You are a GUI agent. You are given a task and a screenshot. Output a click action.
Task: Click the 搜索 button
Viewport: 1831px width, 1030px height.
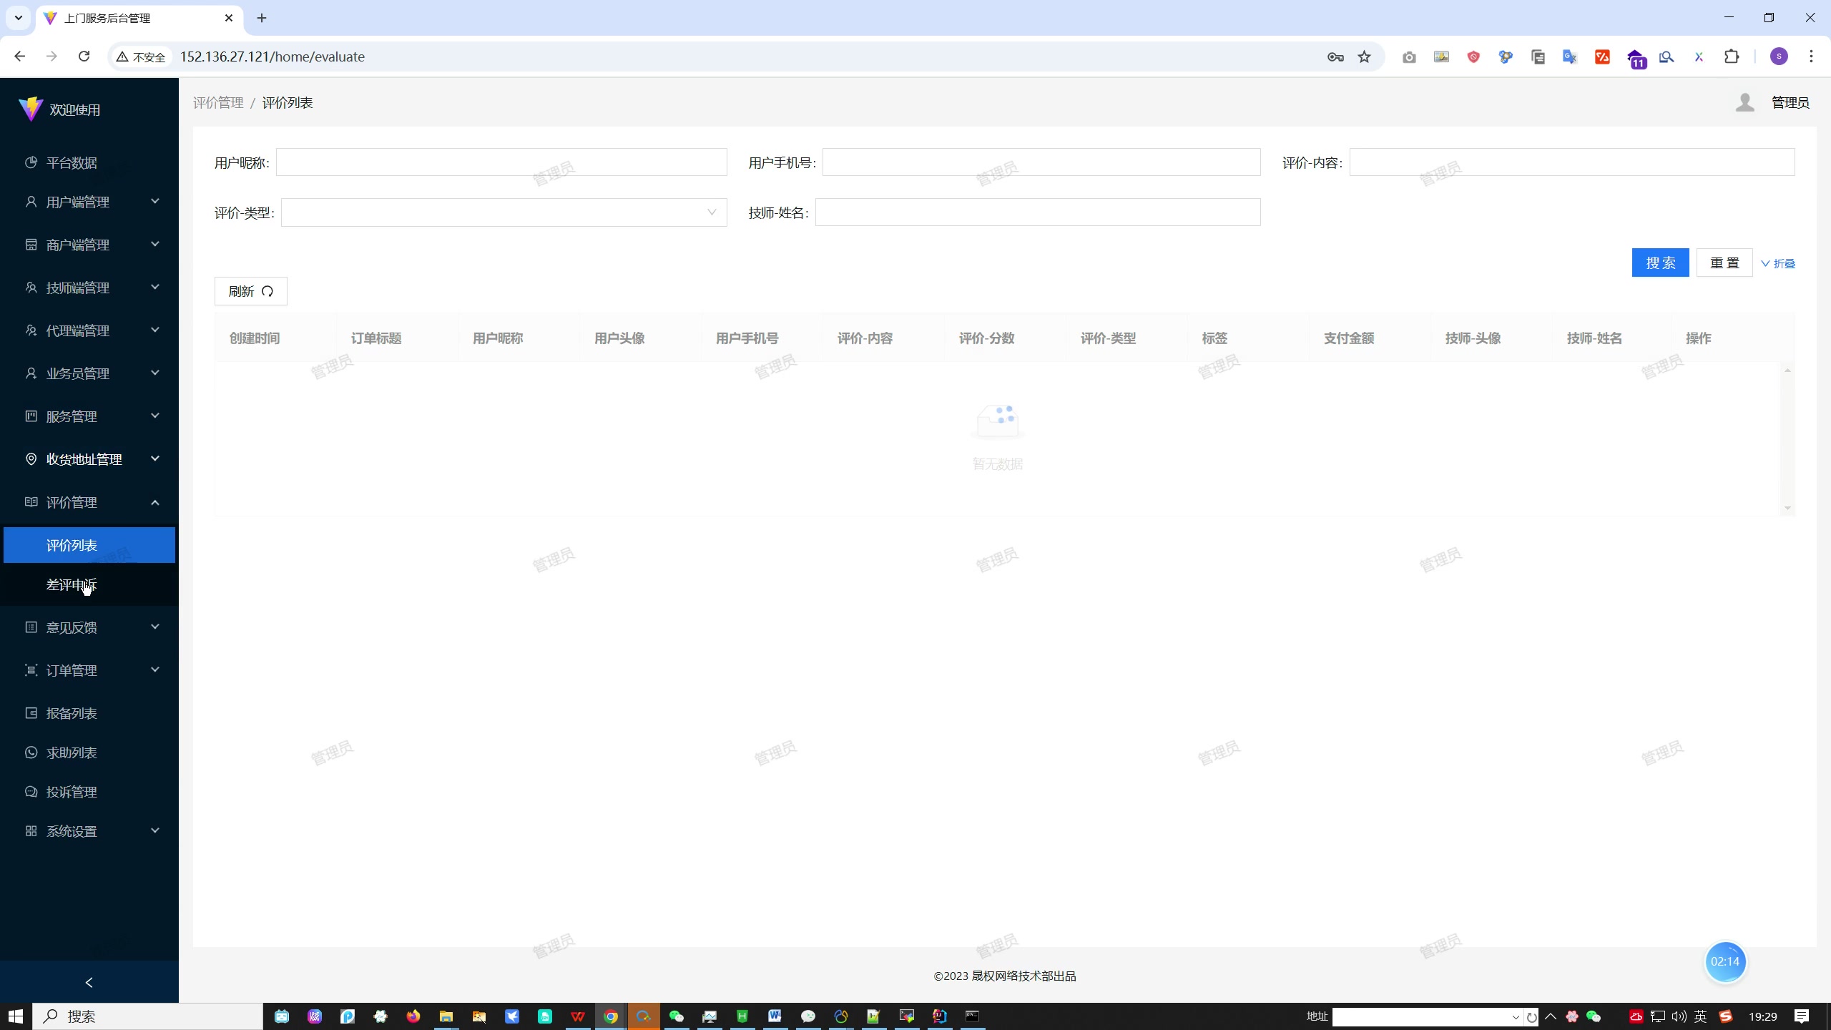[x=1660, y=263]
